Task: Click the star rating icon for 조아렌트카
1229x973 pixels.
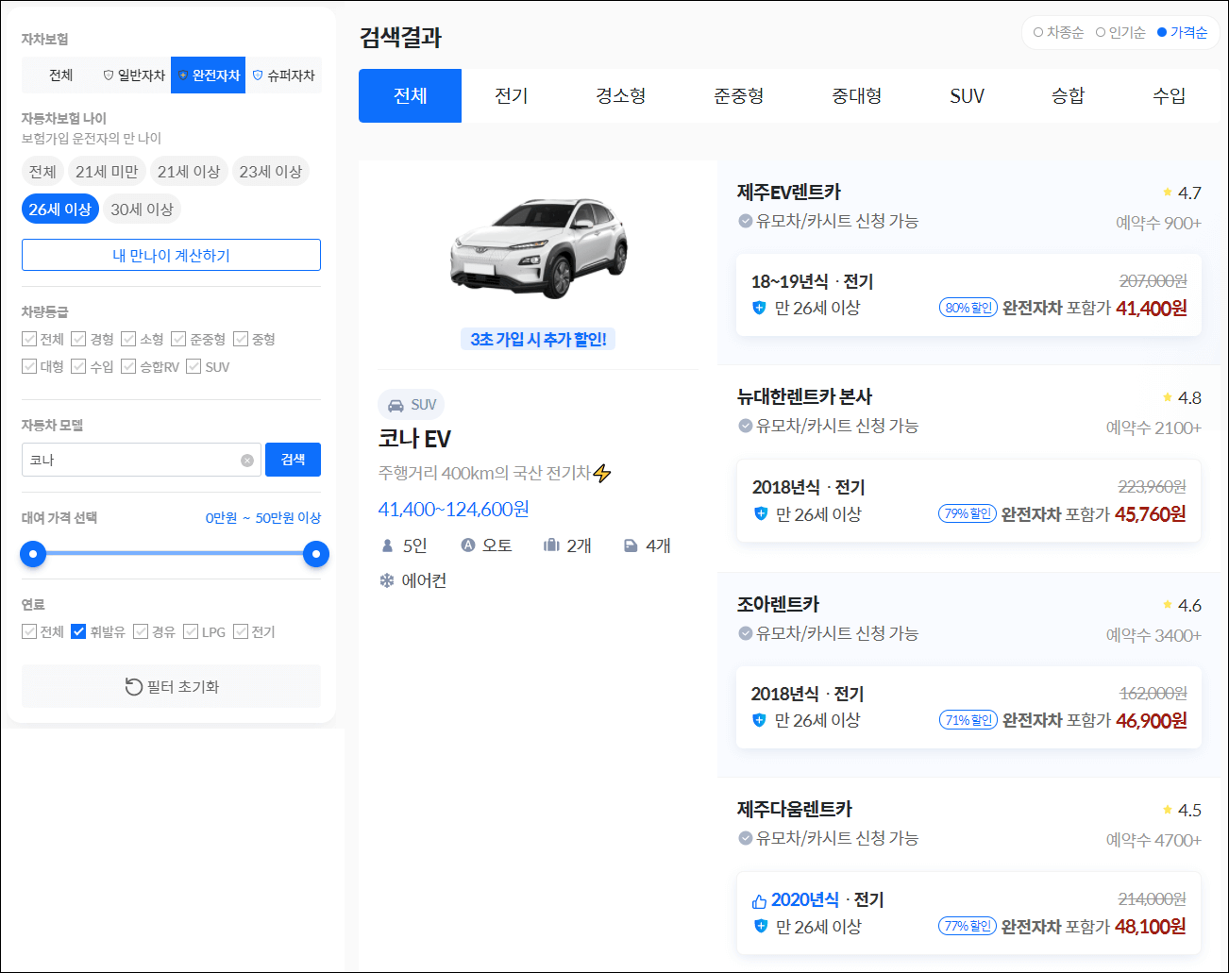Action: coord(1168,605)
